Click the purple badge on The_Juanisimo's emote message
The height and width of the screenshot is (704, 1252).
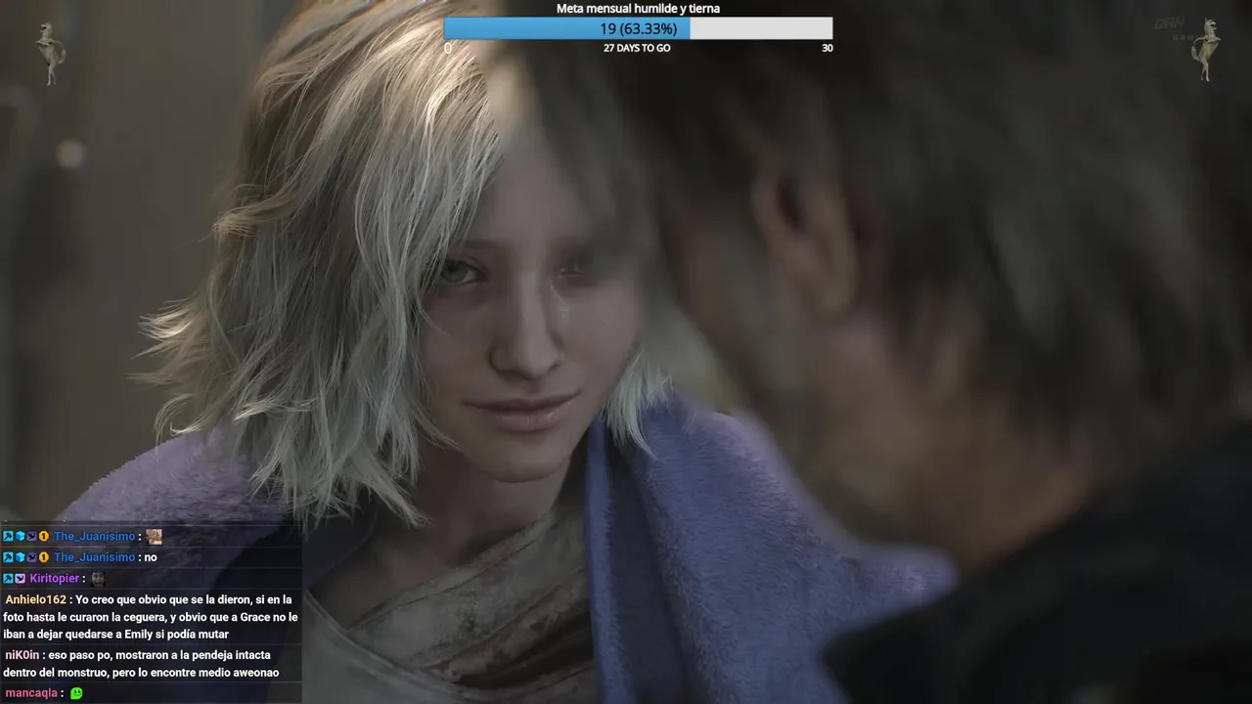click(31, 536)
